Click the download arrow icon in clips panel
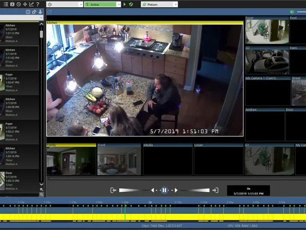The image size is (306, 230). [x=41, y=12]
